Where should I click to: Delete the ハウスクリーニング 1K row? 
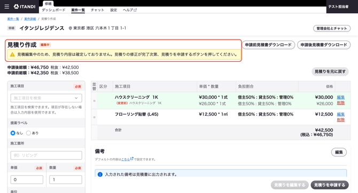coord(341,103)
